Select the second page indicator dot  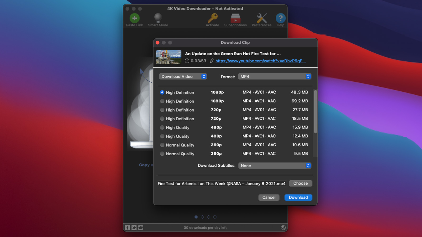pos(202,217)
